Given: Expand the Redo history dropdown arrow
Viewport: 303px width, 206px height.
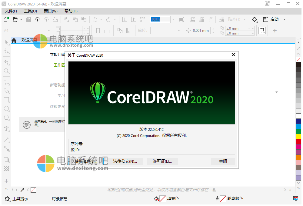Looking at the screenshot, I should point(115,19).
